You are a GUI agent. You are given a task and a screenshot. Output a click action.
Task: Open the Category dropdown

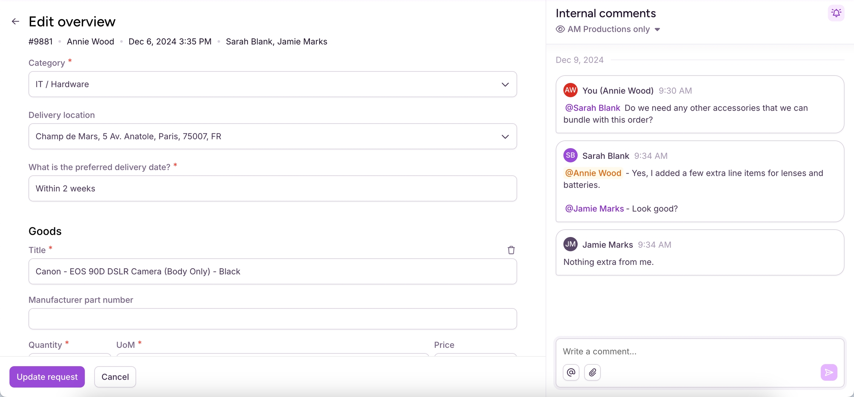coord(272,84)
